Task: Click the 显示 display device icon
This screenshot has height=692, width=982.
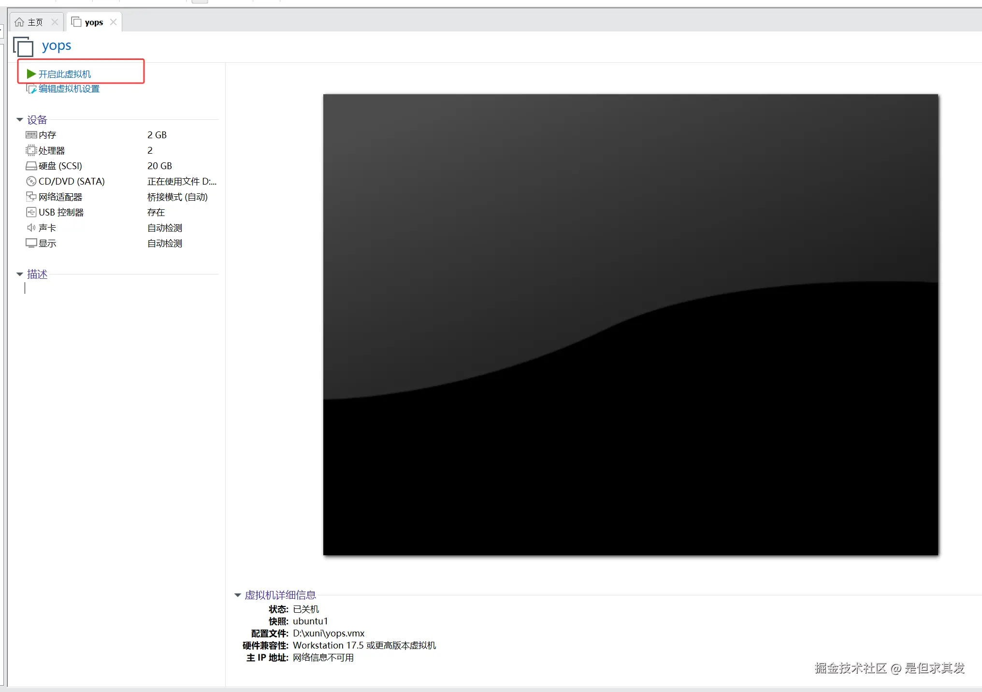Action: tap(31, 243)
